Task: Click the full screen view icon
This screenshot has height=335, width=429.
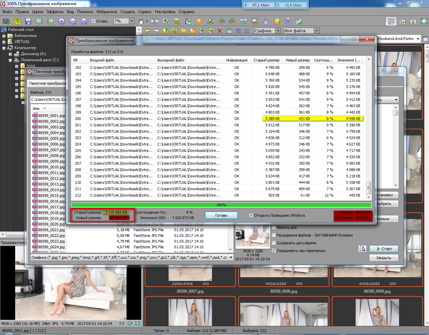Action: [x=424, y=21]
